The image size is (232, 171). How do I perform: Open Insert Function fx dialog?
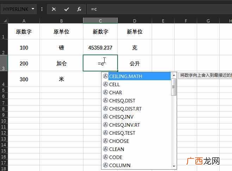(79, 9)
